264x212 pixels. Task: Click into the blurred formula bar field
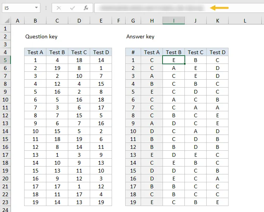tap(151, 8)
